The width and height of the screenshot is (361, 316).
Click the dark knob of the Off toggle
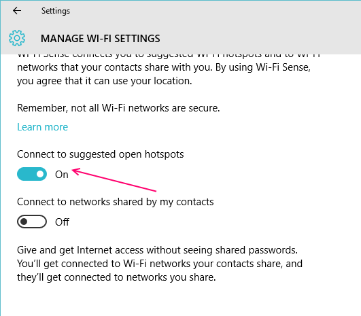pyautogui.click(x=24, y=222)
